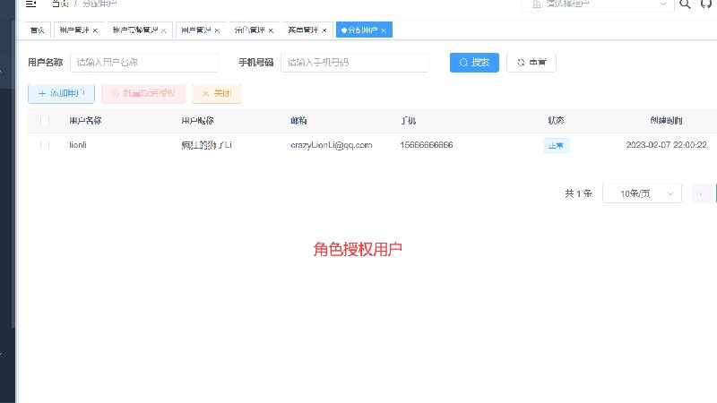717x403 pixels.
Task: Close the 用户管理 tab using its x
Action: point(217,30)
